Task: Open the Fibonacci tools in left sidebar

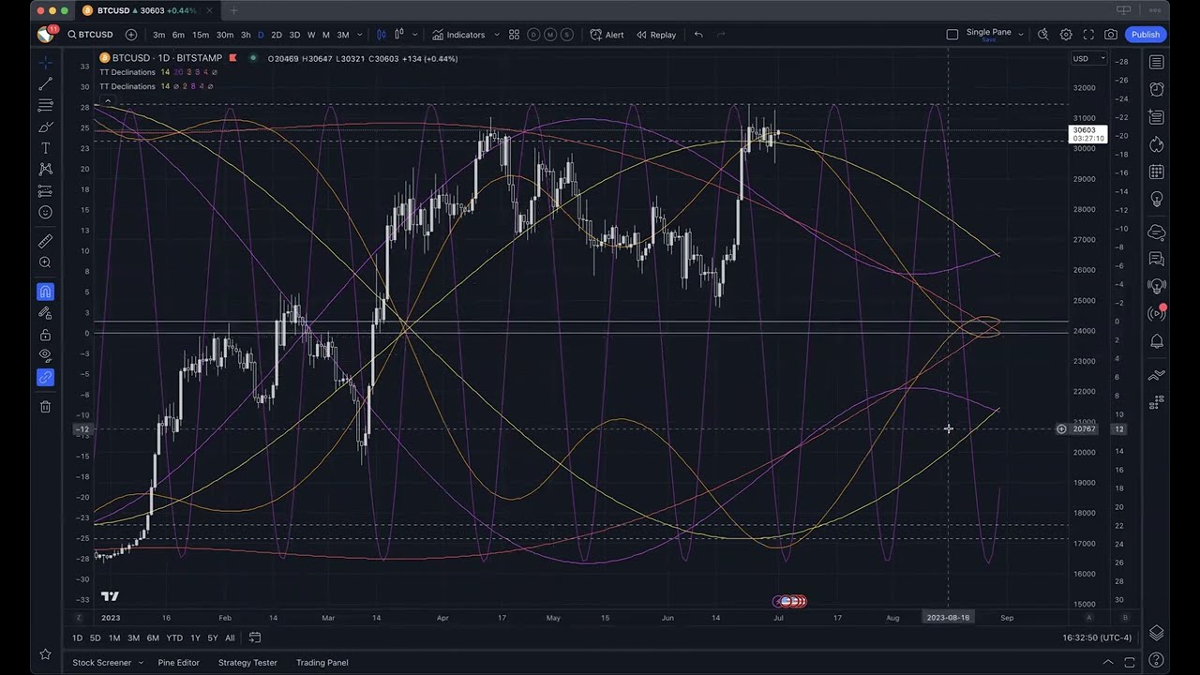Action: click(x=45, y=105)
